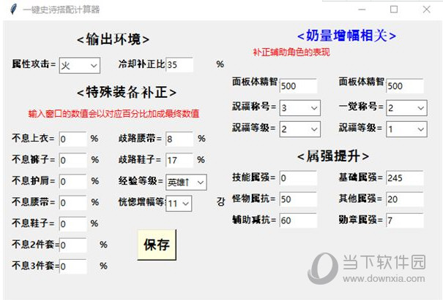Click the 辅助减抗 input field
The image size is (443, 300).
pyautogui.click(x=298, y=220)
